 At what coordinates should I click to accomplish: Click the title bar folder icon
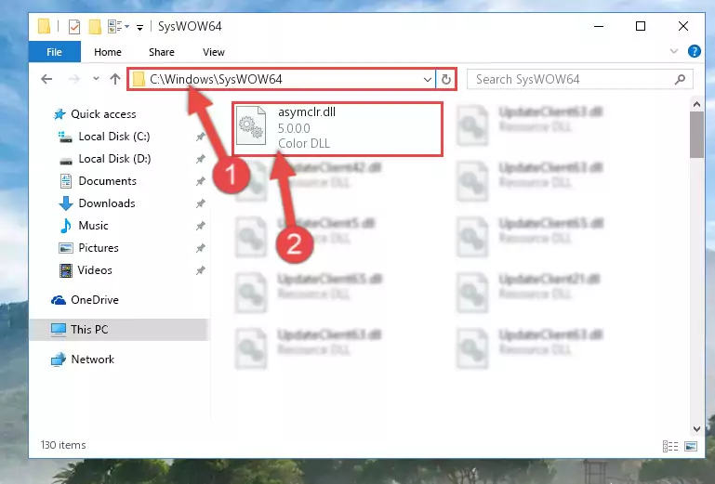(x=45, y=26)
